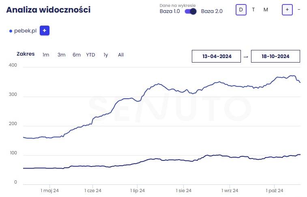Viewport: 307px width, 197px height.
Task: Click the '1 paź 24' axis label
Action: (x=274, y=191)
